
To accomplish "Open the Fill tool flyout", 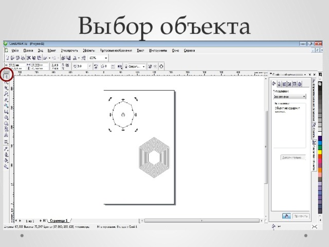I will [6, 161].
